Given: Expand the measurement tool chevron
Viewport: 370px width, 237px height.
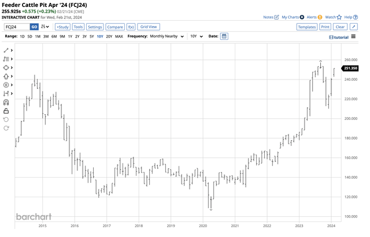Looking at the screenshot, I should click(12, 93).
